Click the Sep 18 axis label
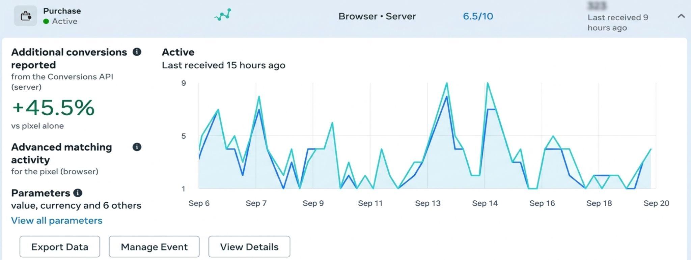691x260 pixels. [599, 203]
